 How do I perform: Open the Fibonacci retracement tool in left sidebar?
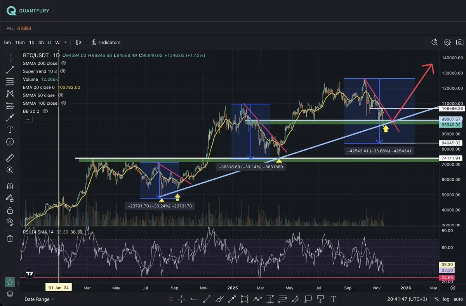pyautogui.click(x=10, y=82)
